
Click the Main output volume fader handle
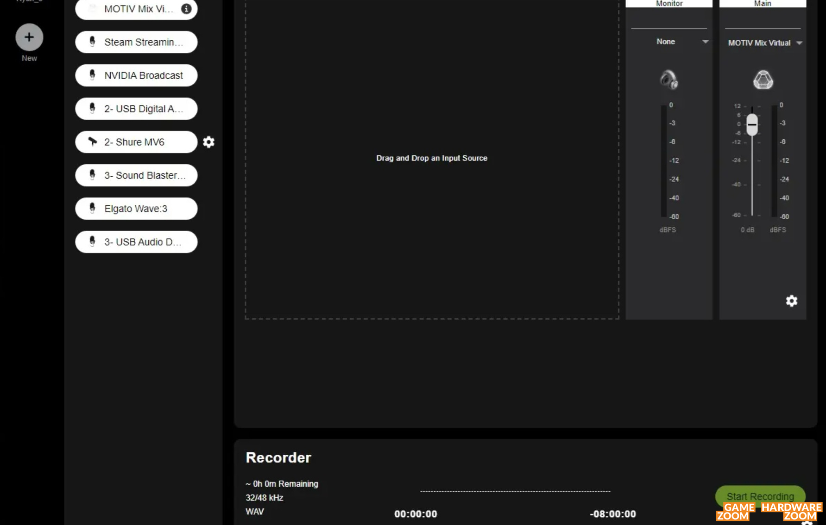(752, 124)
